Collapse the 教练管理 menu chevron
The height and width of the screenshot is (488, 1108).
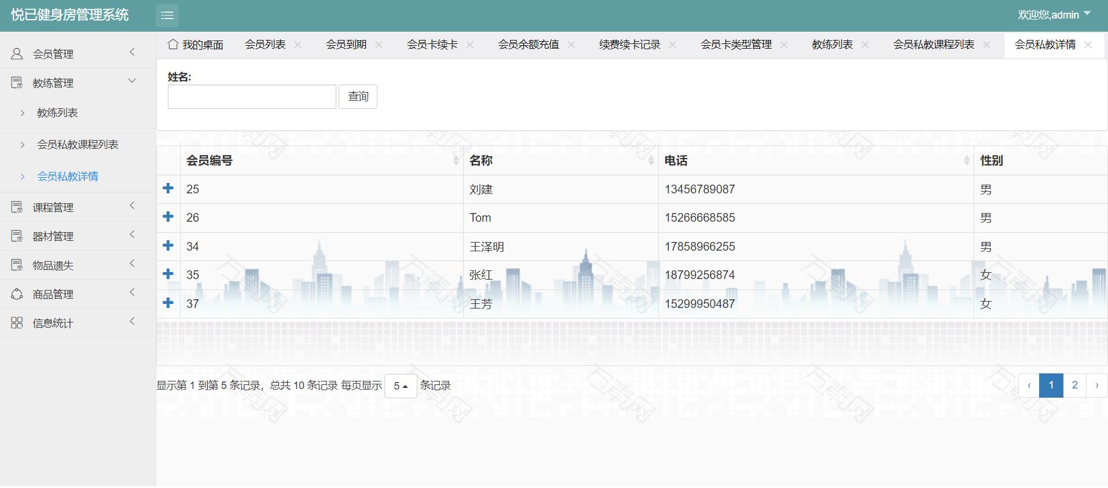click(x=132, y=81)
